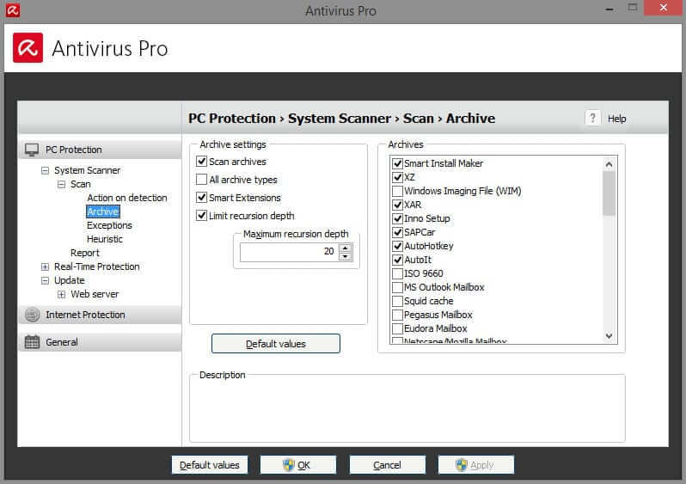Uncheck the AutoHotkey archive
Screen dimensions: 686x484
397,246
